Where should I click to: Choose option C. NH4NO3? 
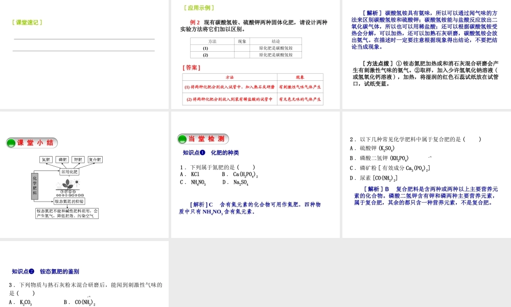pyautogui.click(x=193, y=183)
